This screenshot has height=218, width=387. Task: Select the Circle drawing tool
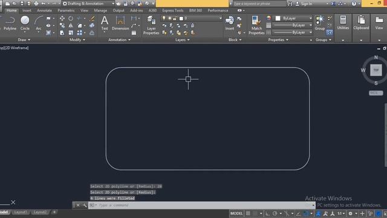[x=25, y=23]
